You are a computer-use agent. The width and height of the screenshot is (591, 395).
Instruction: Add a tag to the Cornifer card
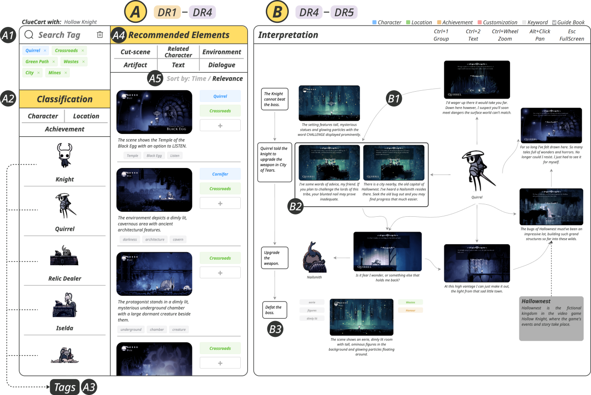coord(220,203)
